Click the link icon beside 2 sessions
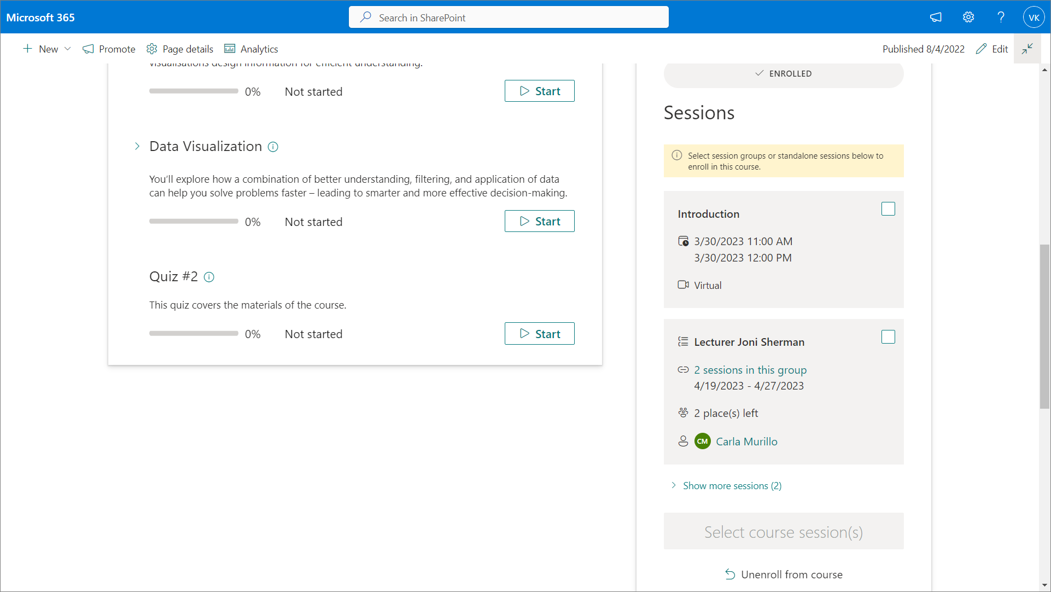 click(x=683, y=370)
